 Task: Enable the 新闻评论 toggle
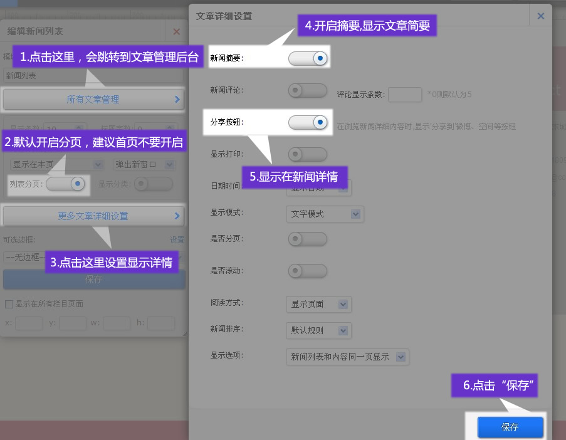click(x=308, y=91)
